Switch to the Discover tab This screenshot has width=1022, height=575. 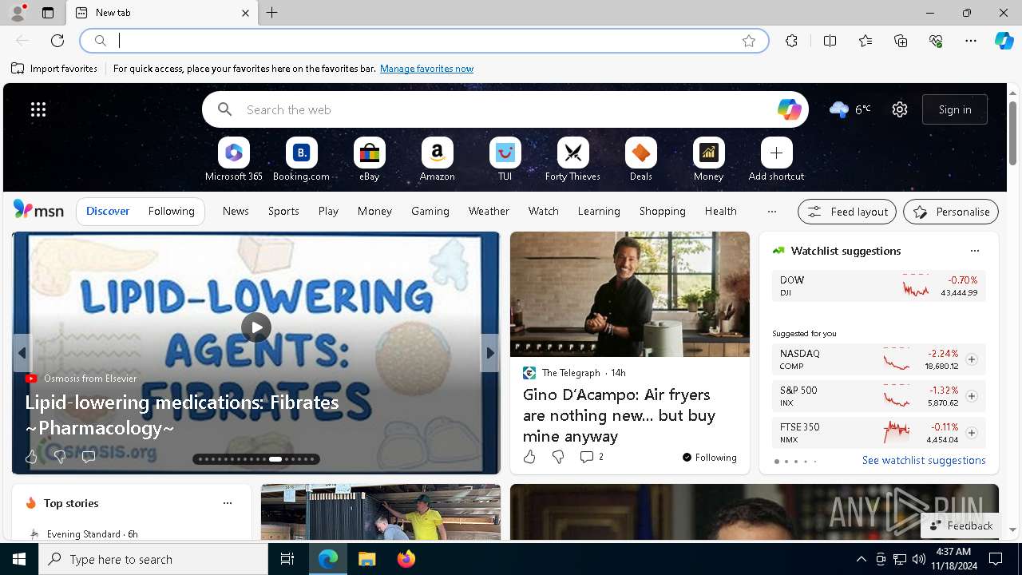tap(108, 212)
